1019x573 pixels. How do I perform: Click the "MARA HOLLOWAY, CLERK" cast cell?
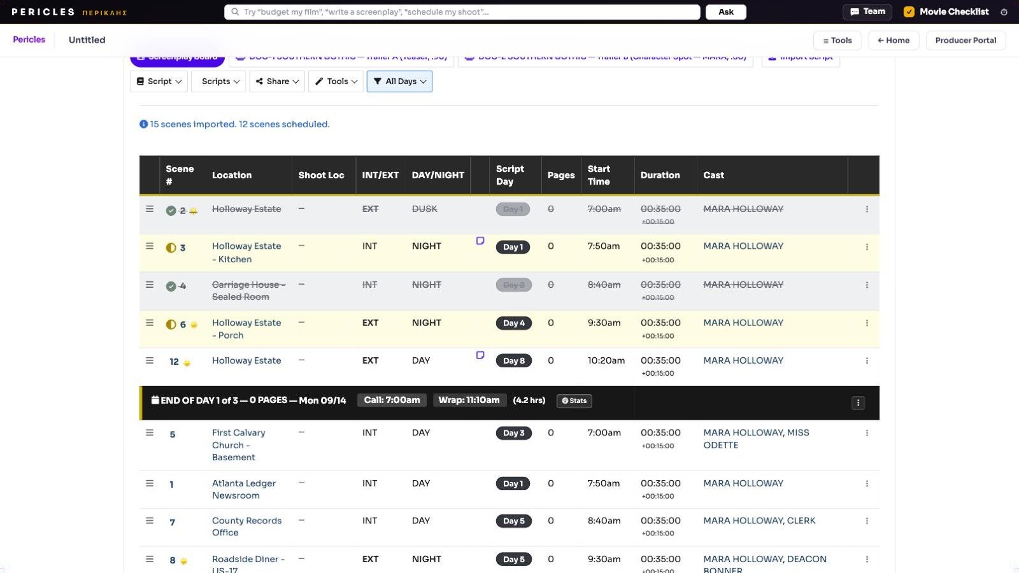click(759, 521)
